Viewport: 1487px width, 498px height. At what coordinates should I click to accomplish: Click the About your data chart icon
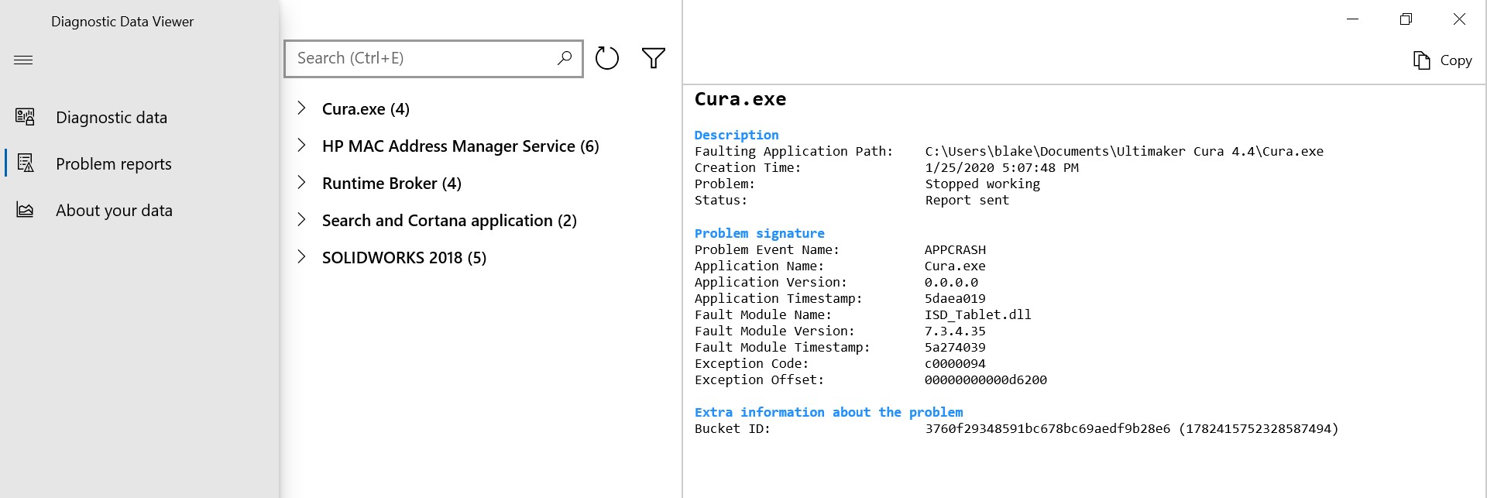[x=25, y=210]
